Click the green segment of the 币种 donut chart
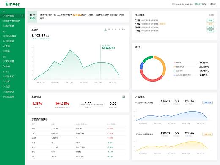This screenshot has width=220, height=165. tap(147, 58)
